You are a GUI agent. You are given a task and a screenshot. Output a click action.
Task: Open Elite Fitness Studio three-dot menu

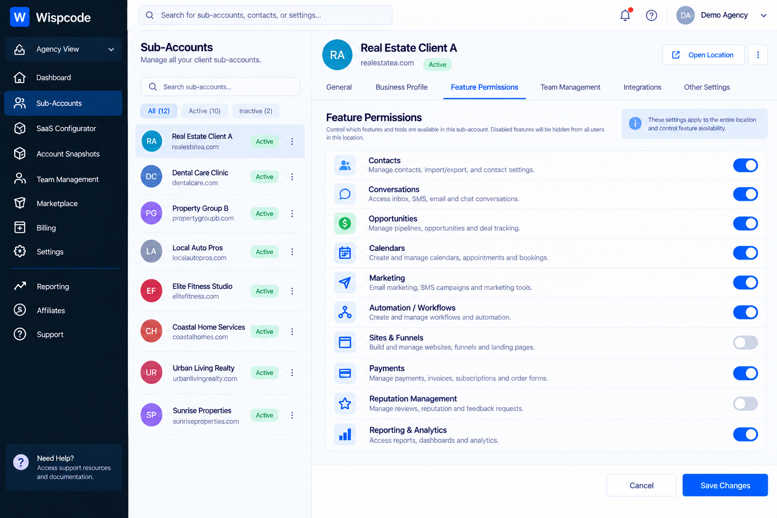[x=292, y=291]
